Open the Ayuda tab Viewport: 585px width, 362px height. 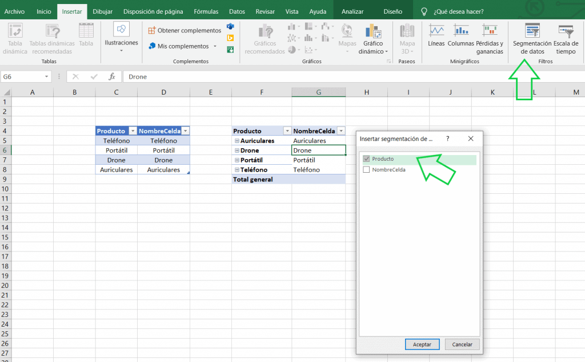tap(318, 11)
